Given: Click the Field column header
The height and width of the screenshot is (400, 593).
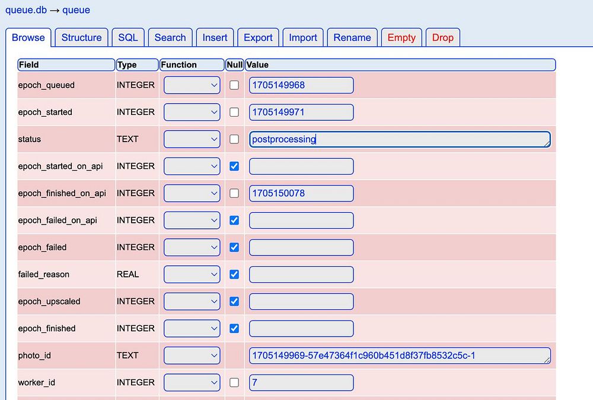Looking at the screenshot, I should pos(66,65).
